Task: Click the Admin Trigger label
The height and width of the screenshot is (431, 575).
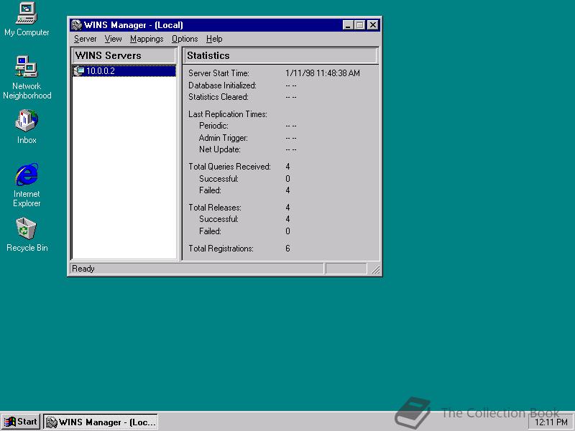Action: click(224, 138)
